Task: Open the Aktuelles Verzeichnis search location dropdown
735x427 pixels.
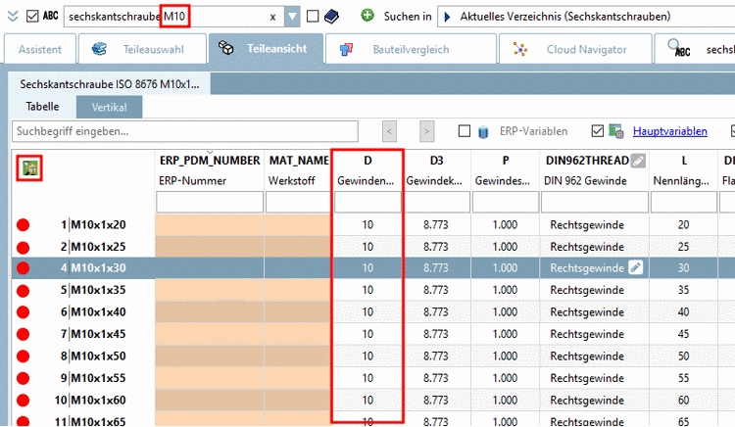Action: tap(586, 17)
